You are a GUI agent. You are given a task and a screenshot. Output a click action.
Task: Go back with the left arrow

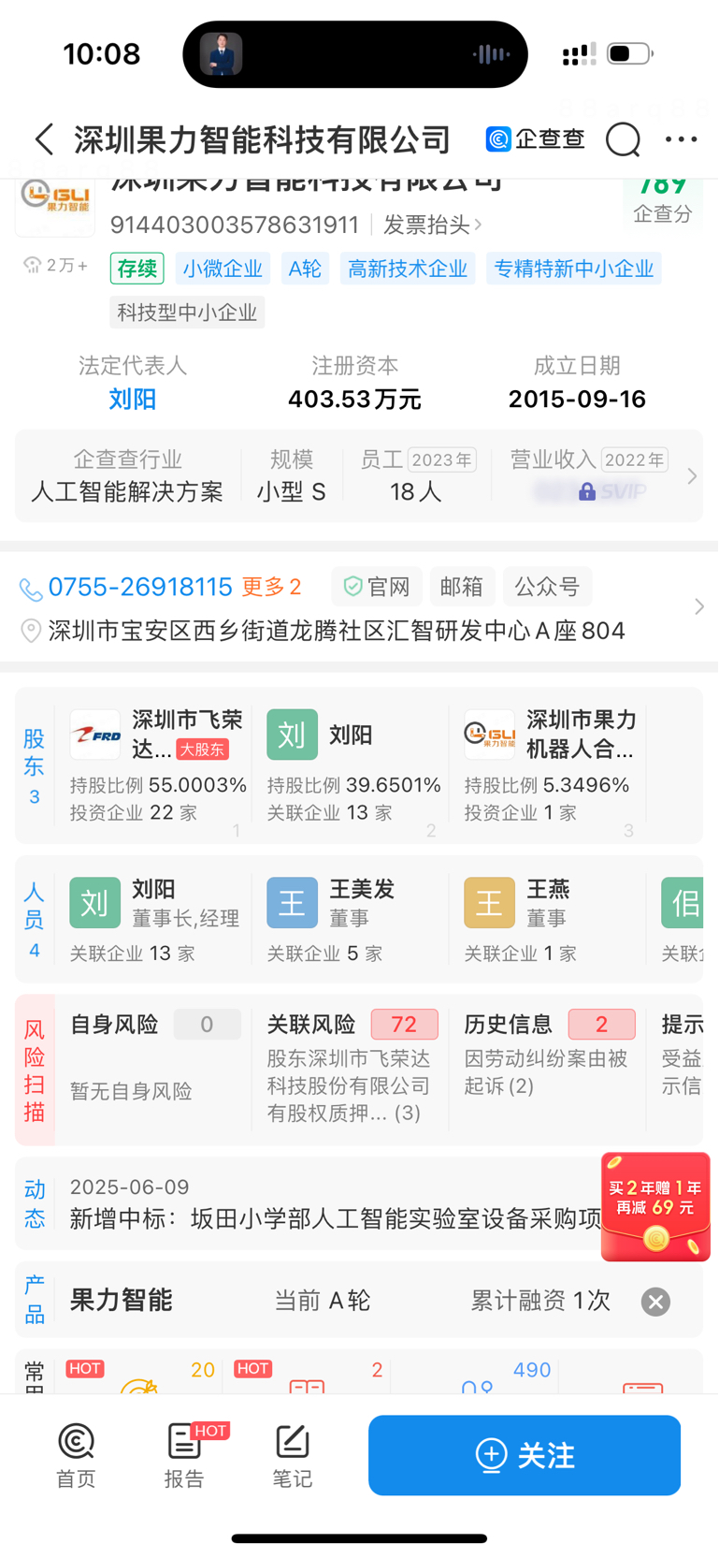coord(44,139)
